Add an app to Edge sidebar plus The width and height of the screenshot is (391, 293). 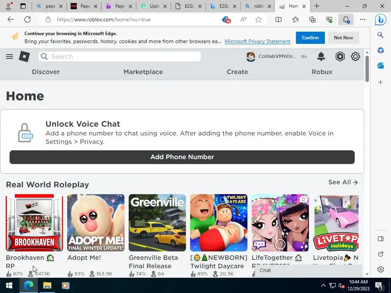point(380,82)
